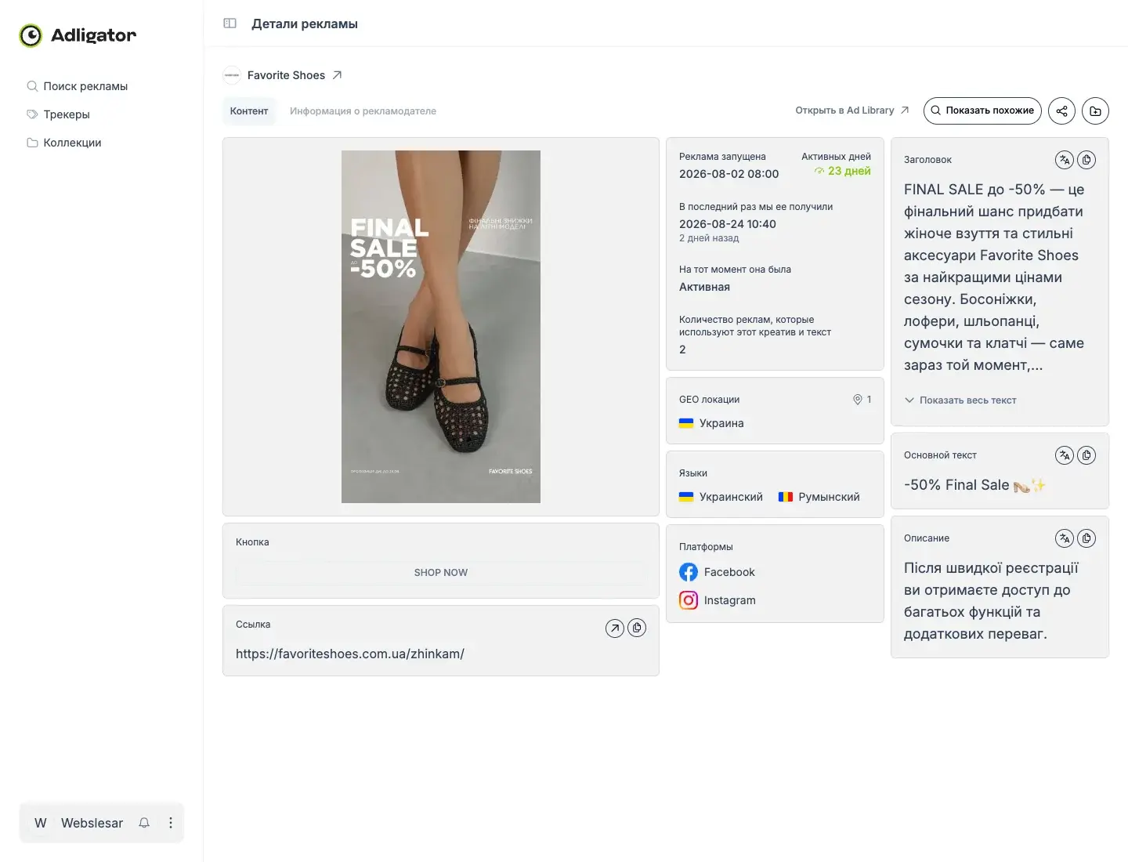The image size is (1128, 862).
Task: Click the Webslesar user profile
Action: (x=78, y=823)
